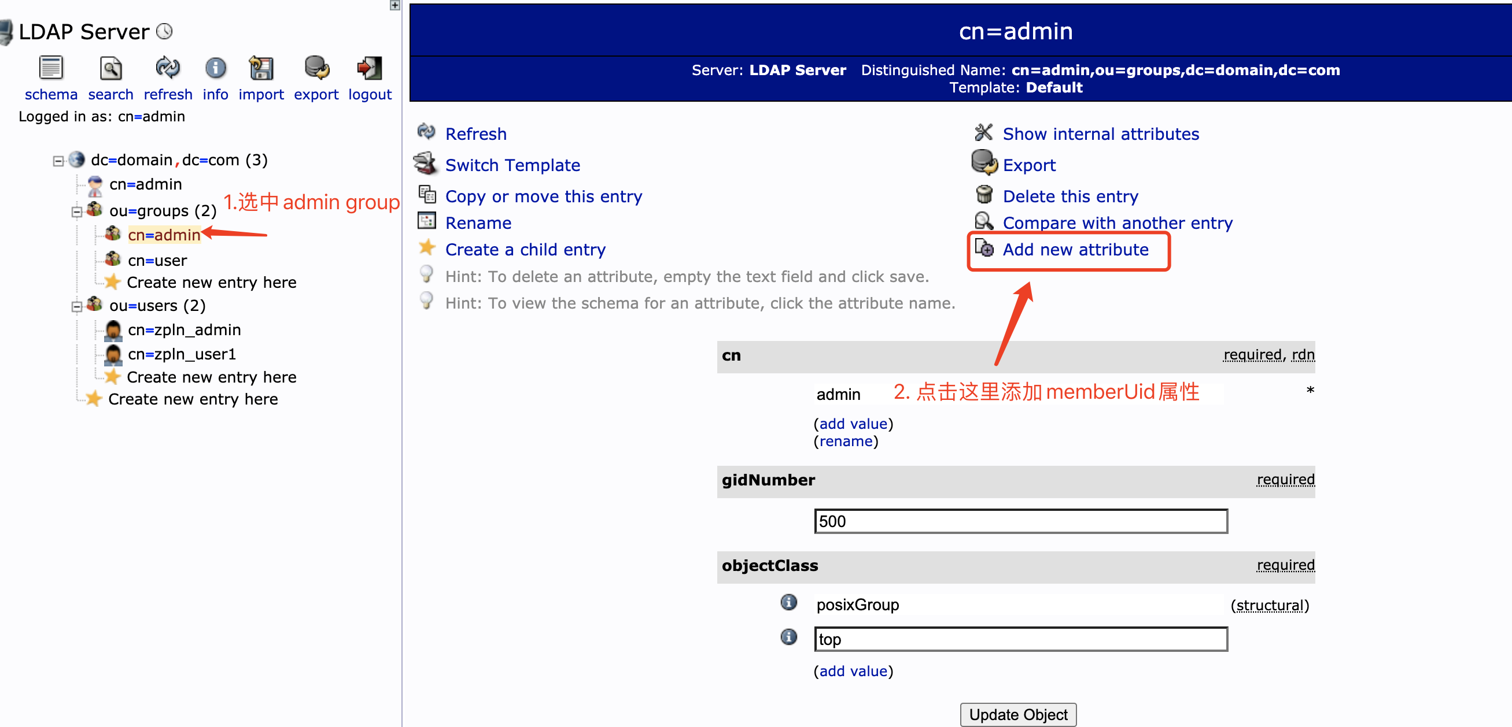Image resolution: width=1512 pixels, height=727 pixels.
Task: Click the plus icon atop the sidebar
Action: (395, 5)
